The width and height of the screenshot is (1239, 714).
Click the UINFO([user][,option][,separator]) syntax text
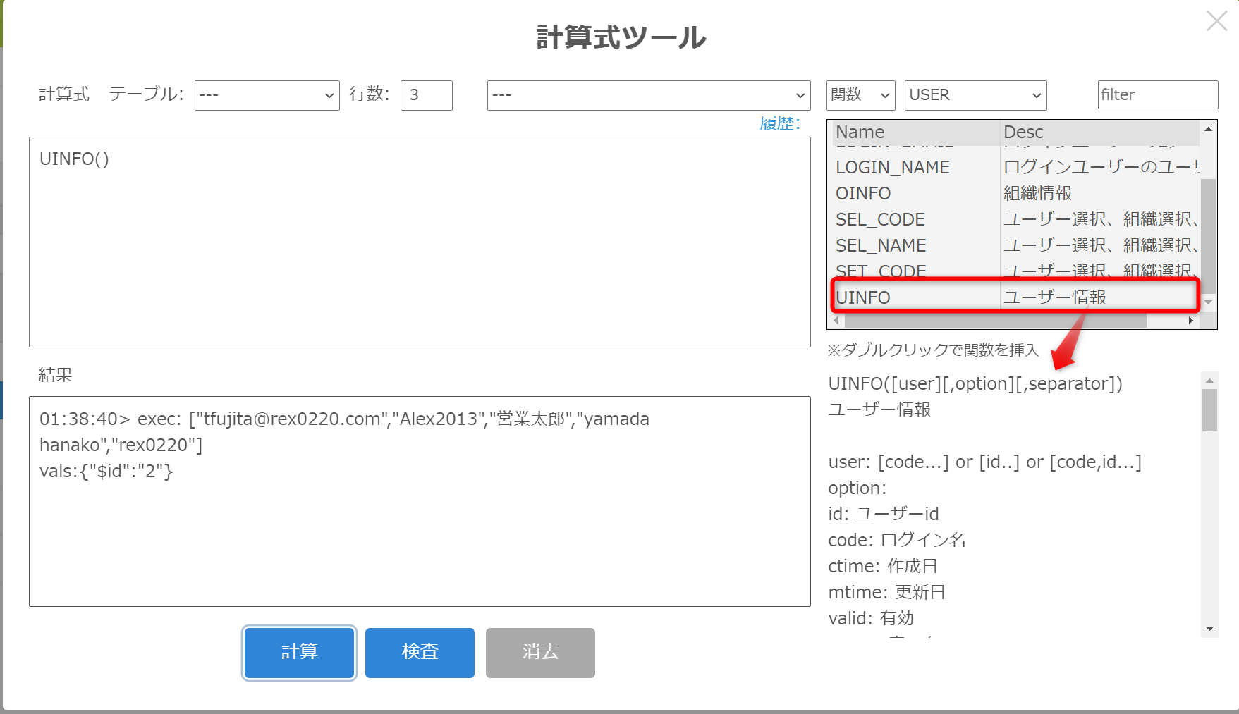click(975, 383)
